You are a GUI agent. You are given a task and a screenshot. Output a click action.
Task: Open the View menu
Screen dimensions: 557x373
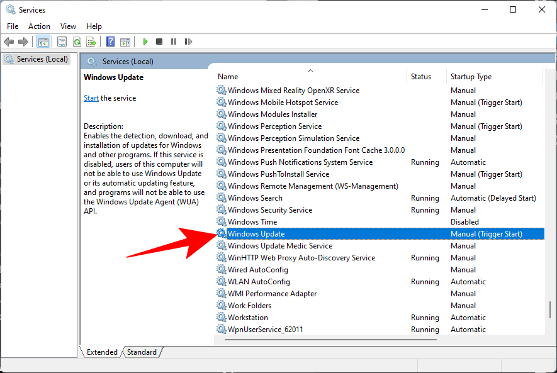click(x=68, y=26)
